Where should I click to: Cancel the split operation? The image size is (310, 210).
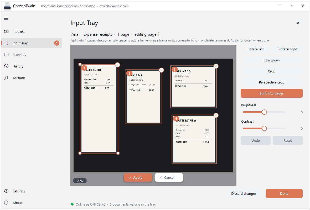[169, 178]
